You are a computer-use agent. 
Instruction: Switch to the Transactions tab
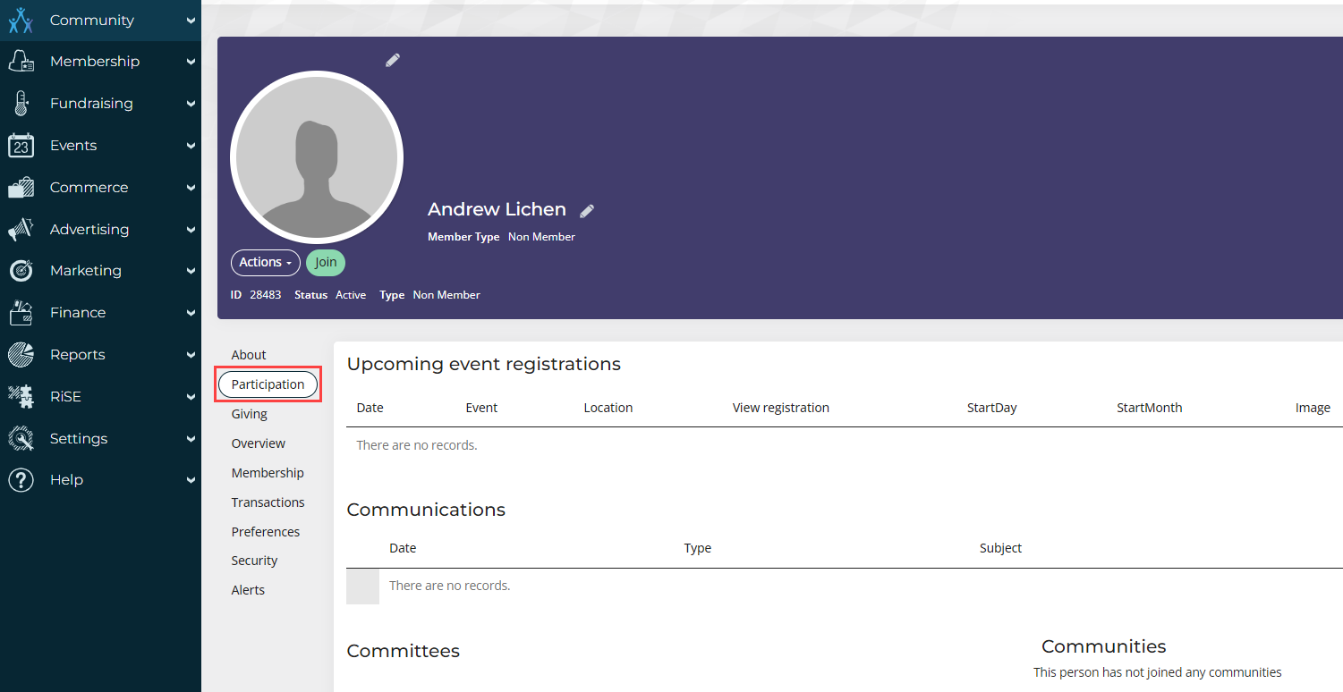coord(268,502)
